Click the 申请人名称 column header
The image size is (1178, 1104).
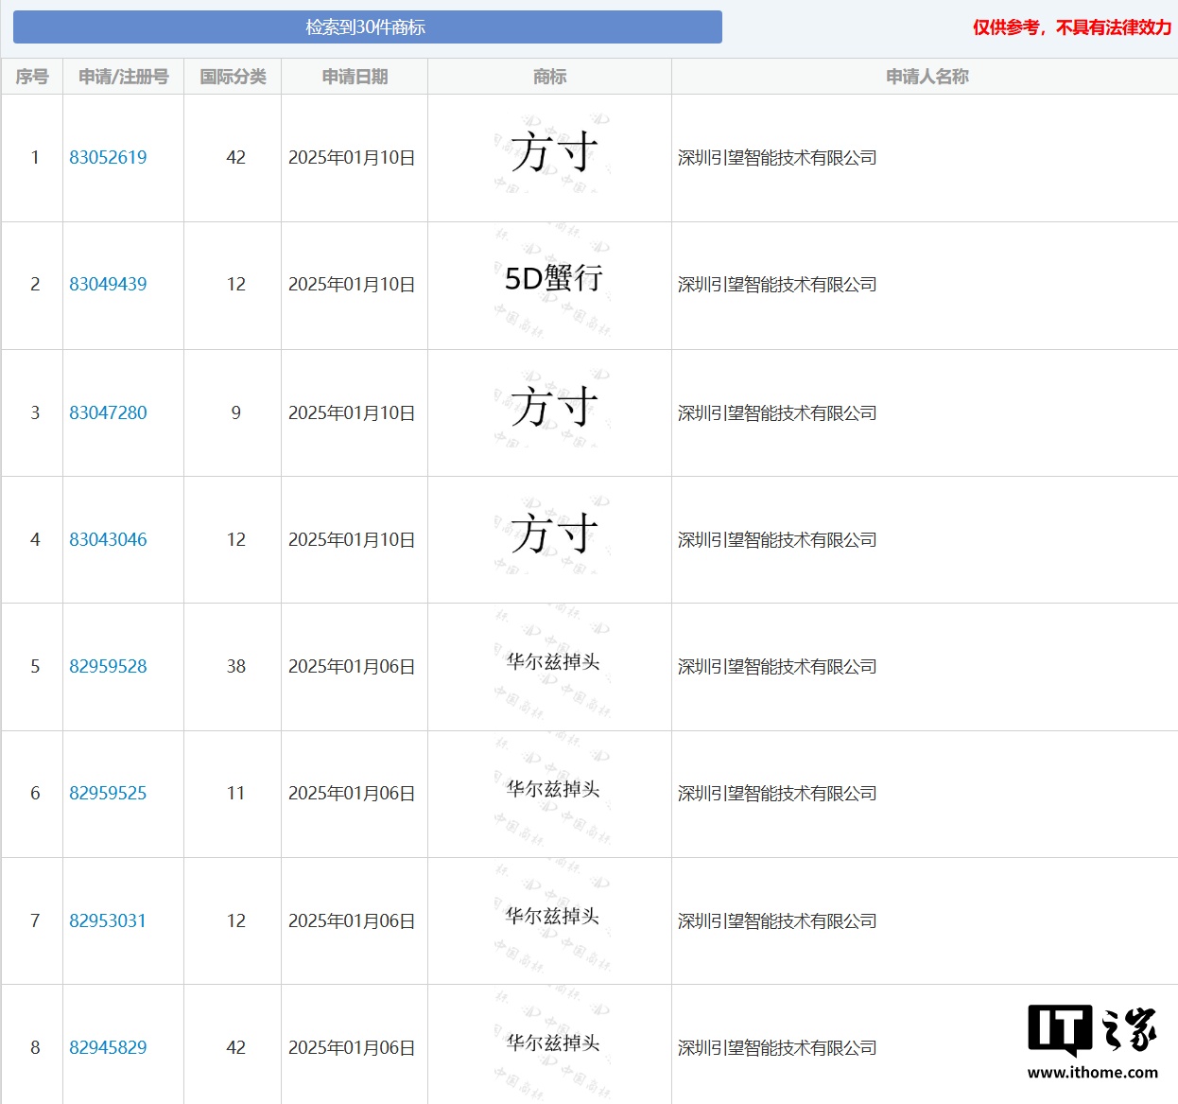point(927,77)
